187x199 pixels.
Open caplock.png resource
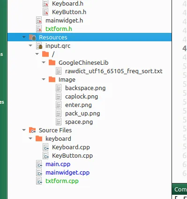pyautogui.click(x=82, y=97)
